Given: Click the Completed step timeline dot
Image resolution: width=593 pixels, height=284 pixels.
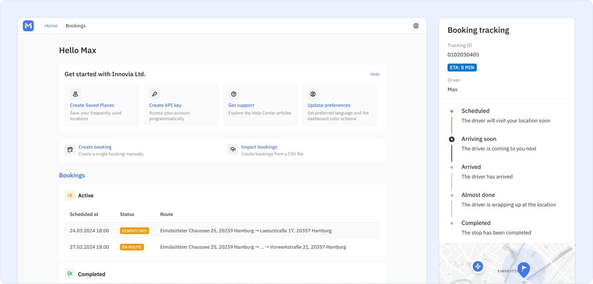Looking at the screenshot, I should (452, 223).
